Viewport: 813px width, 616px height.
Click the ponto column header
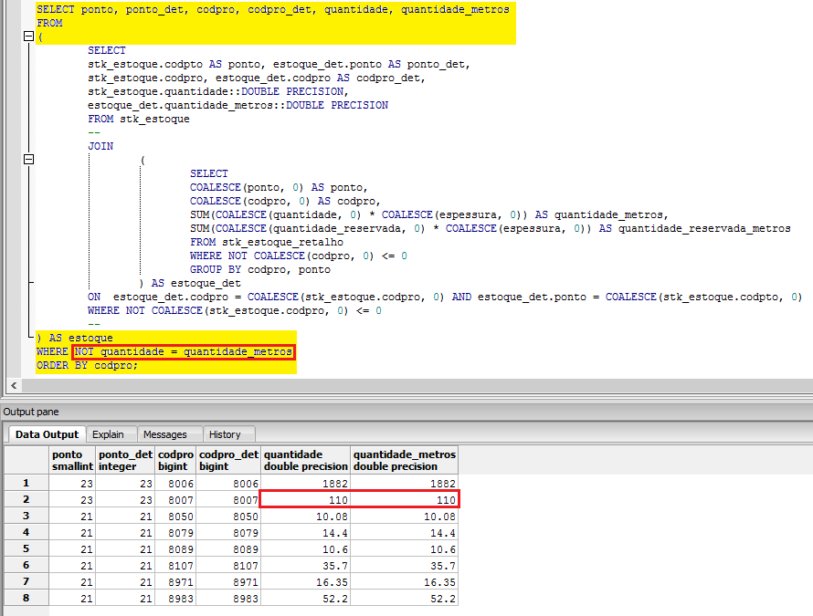[x=72, y=459]
